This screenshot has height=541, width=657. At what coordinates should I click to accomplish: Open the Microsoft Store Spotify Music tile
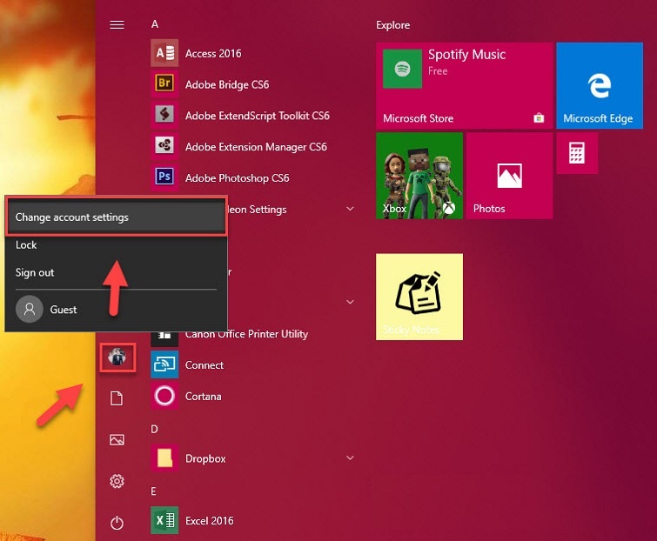[465, 85]
